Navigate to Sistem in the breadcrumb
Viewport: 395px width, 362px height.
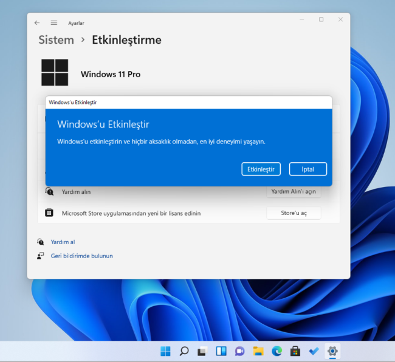point(56,39)
